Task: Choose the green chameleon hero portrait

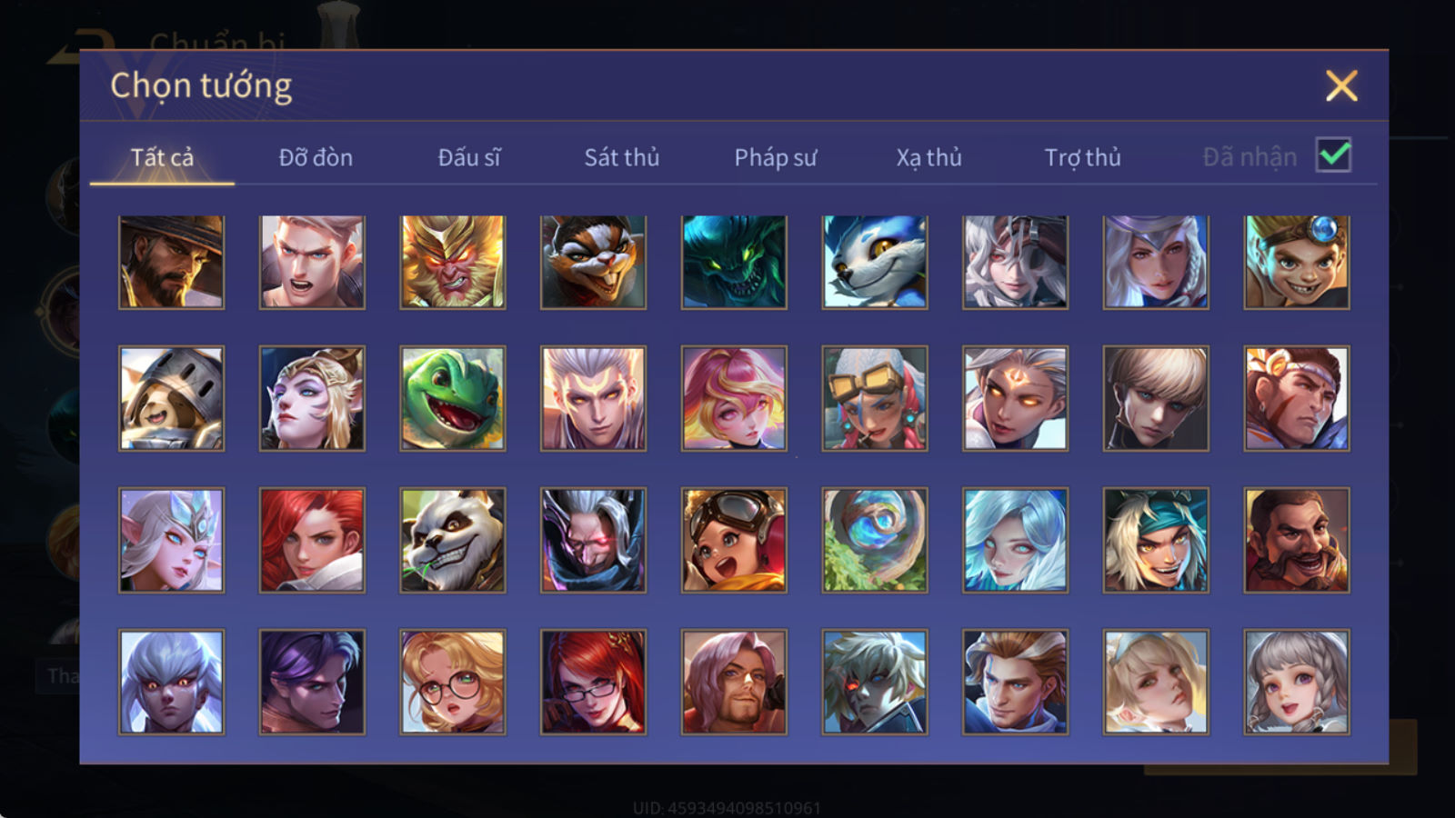Action: [453, 398]
